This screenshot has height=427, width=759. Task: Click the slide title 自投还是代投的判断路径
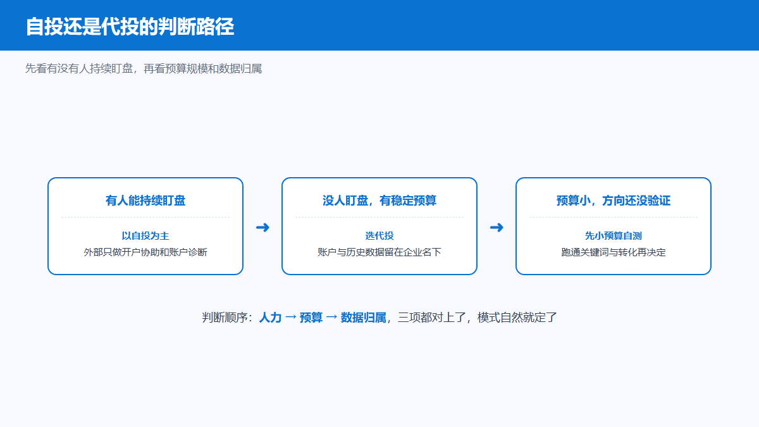click(130, 26)
